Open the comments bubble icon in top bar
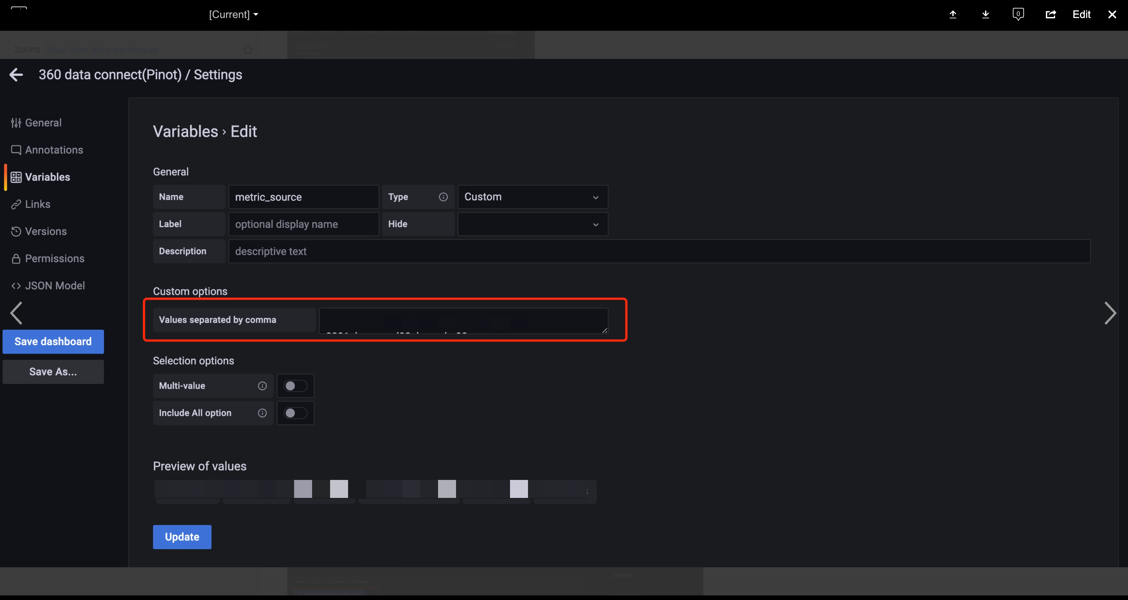Image resolution: width=1128 pixels, height=600 pixels. pyautogui.click(x=1018, y=14)
